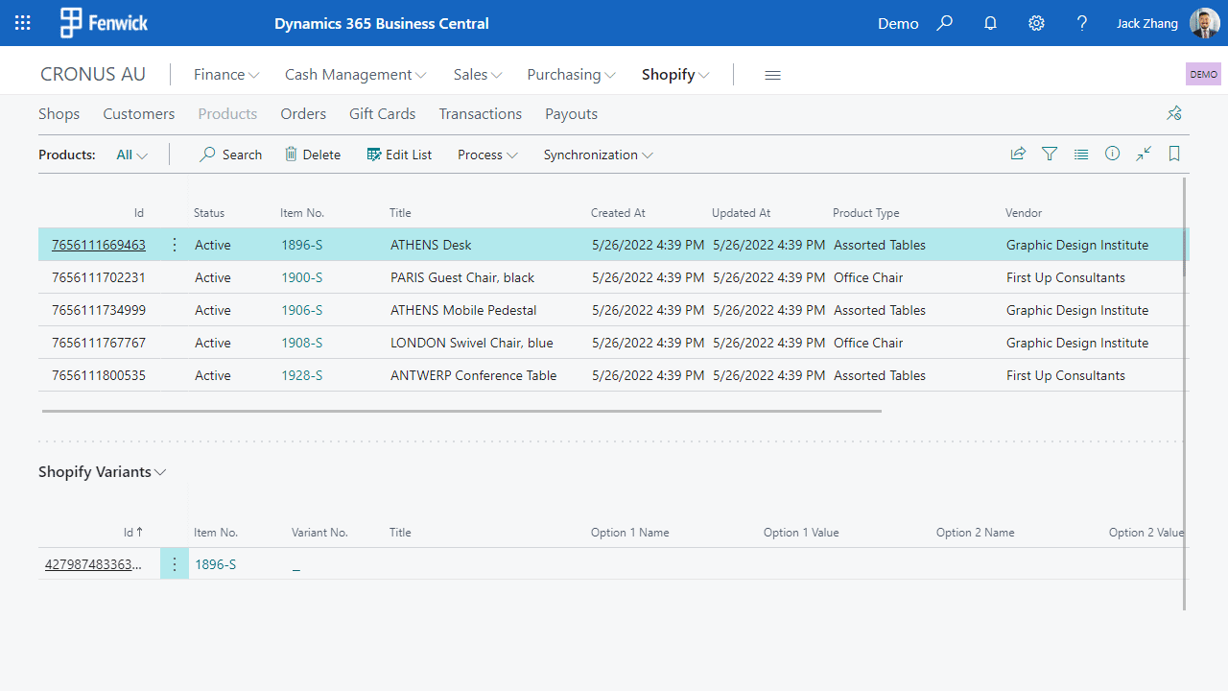Sort by Id column in Shopify Variants
The image size is (1228, 691).
point(133,532)
